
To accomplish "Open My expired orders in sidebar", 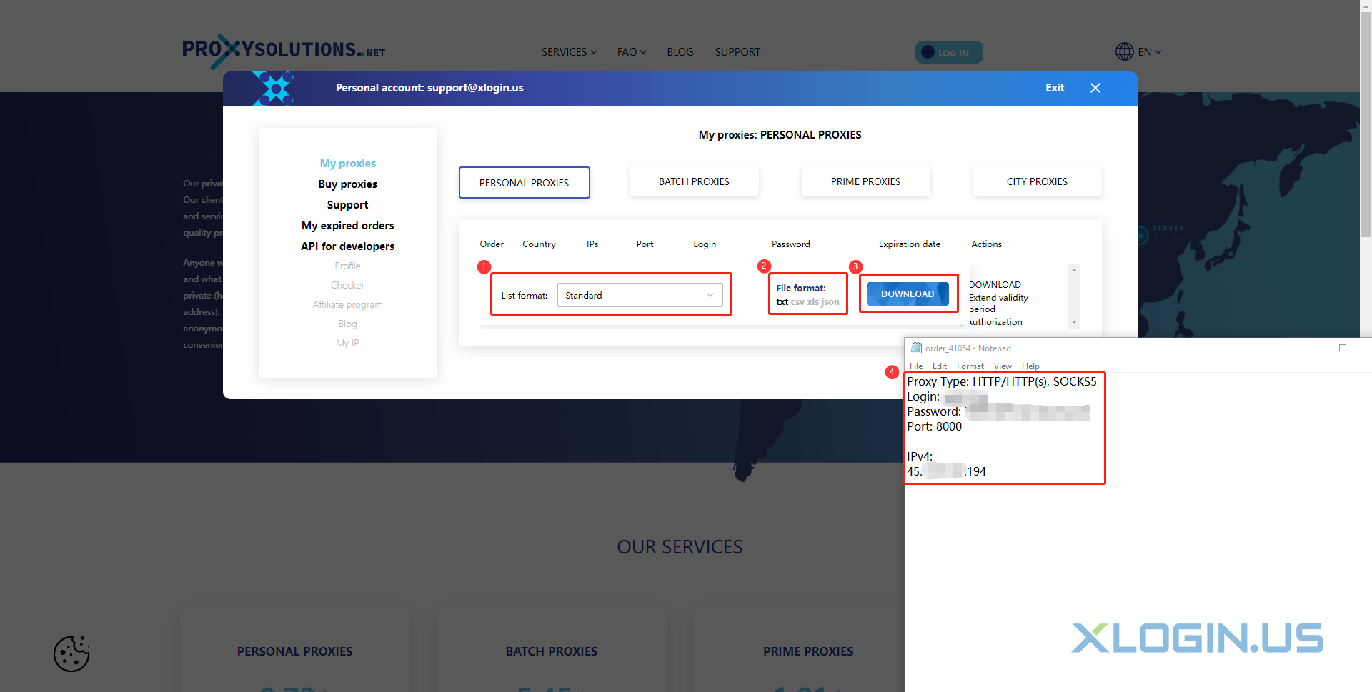I will click(x=347, y=226).
